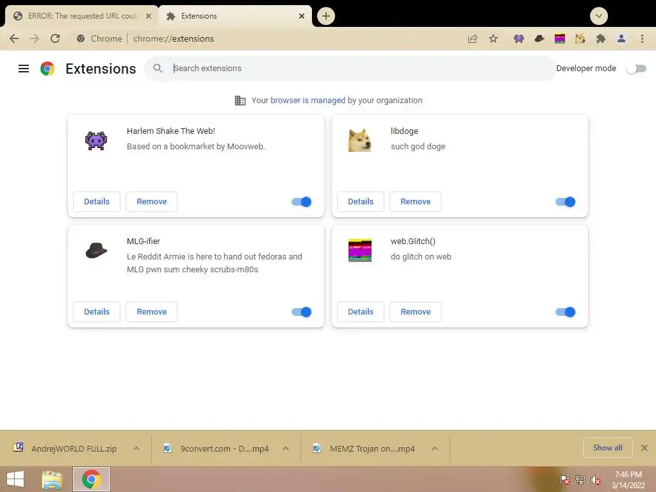
Task: Remove the MLG-ifier extension
Action: coord(151,312)
